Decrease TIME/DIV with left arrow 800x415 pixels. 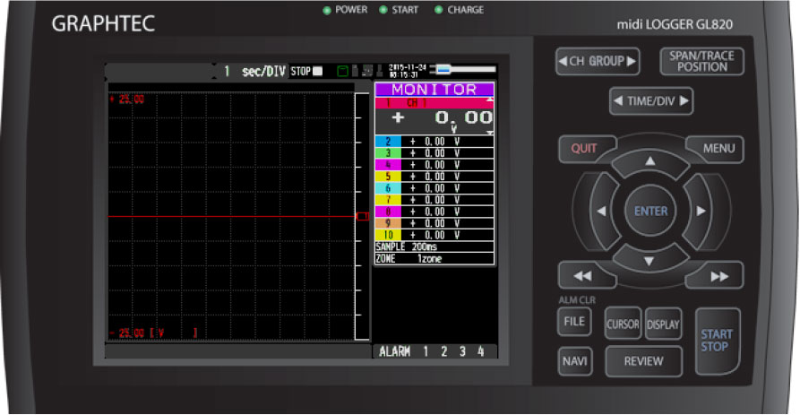coord(618,101)
